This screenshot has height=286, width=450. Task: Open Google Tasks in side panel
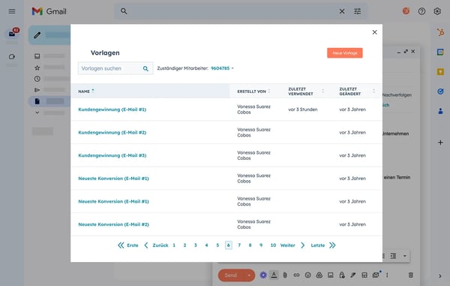[x=440, y=92]
